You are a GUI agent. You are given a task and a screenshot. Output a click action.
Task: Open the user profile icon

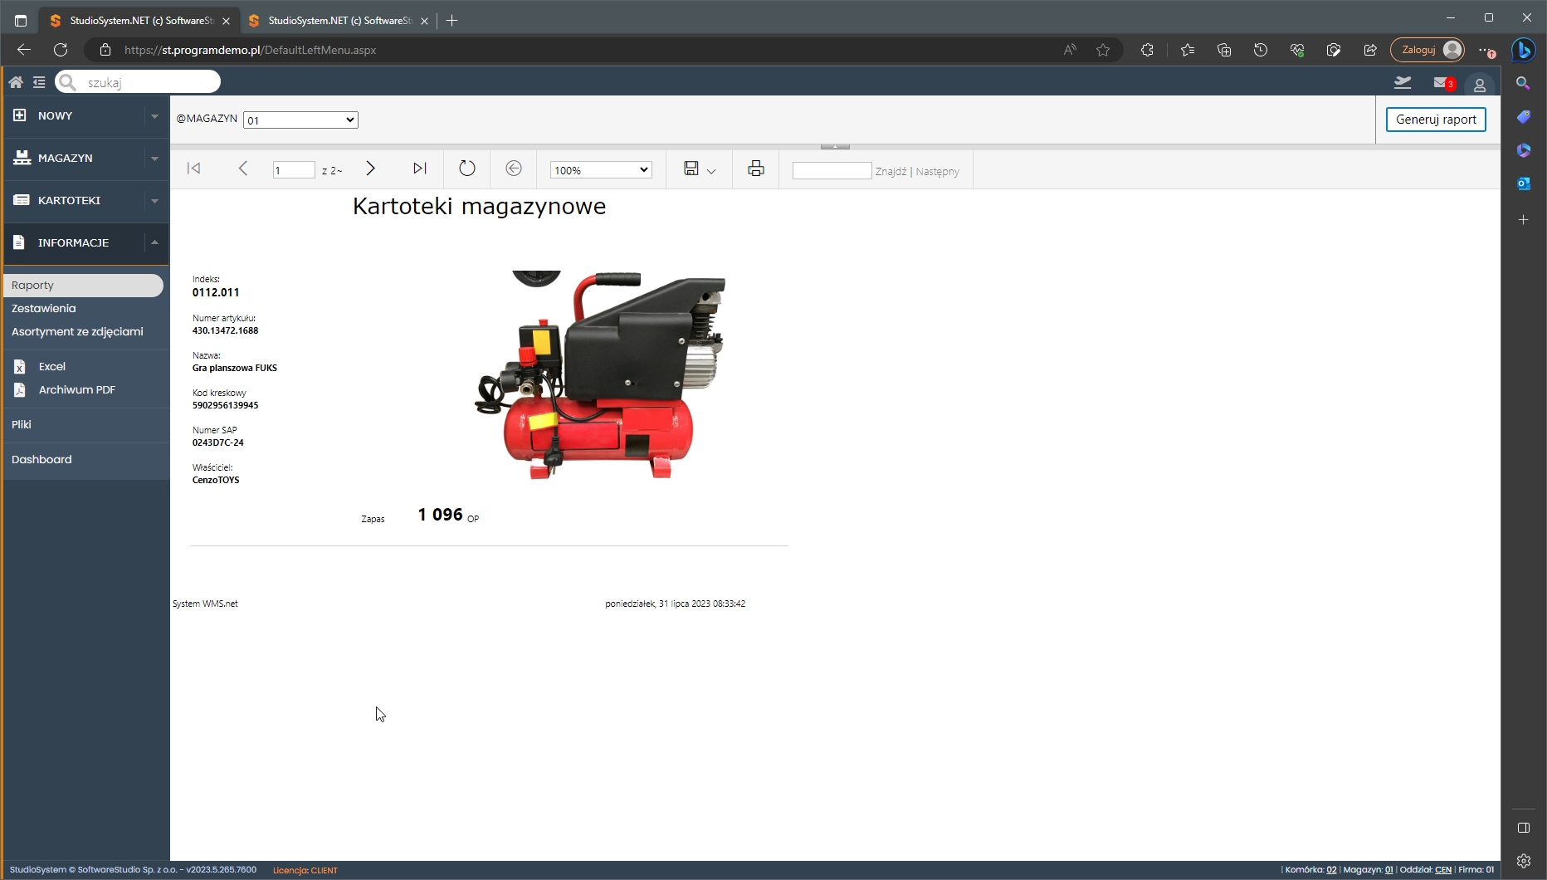click(1479, 85)
